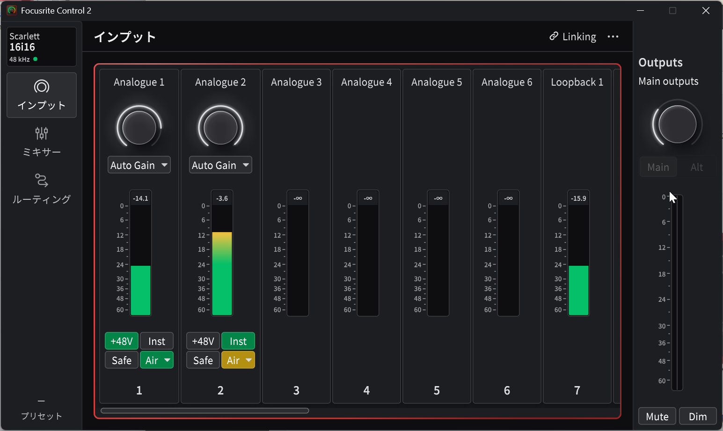Open the インプット (Inputs) sidebar page
Viewport: 723px width, 431px height.
tap(42, 95)
